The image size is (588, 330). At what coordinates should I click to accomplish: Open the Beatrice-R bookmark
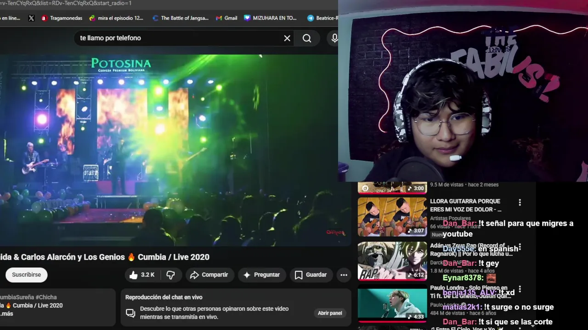point(322,18)
